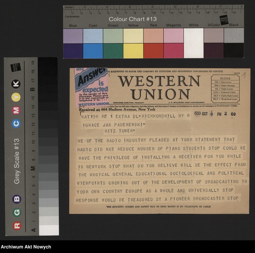
Task: Click the WESTERN UNION masthead logo
Action: tap(159, 88)
